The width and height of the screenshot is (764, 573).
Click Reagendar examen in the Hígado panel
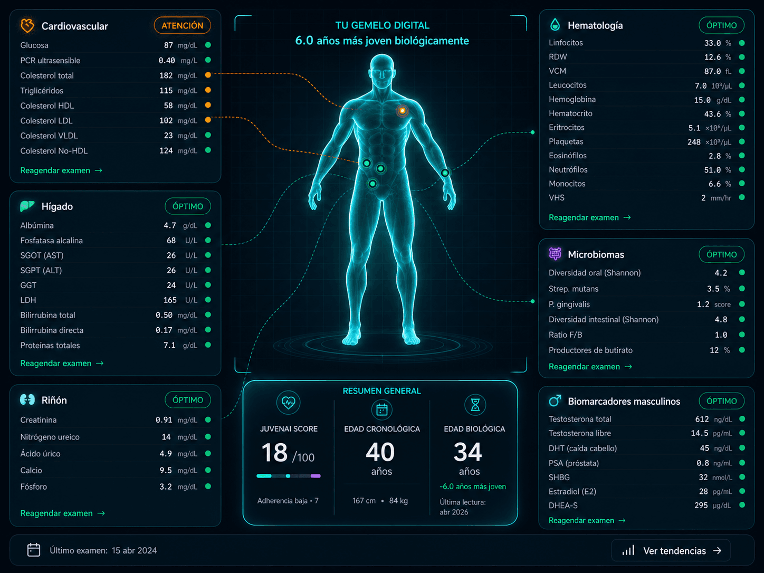[x=62, y=363]
